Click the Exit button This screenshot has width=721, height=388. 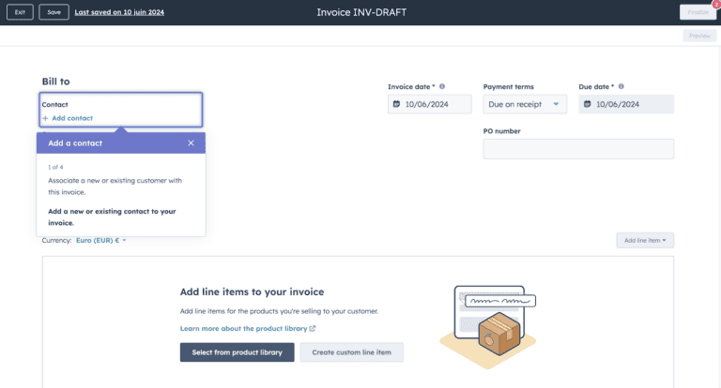20,12
